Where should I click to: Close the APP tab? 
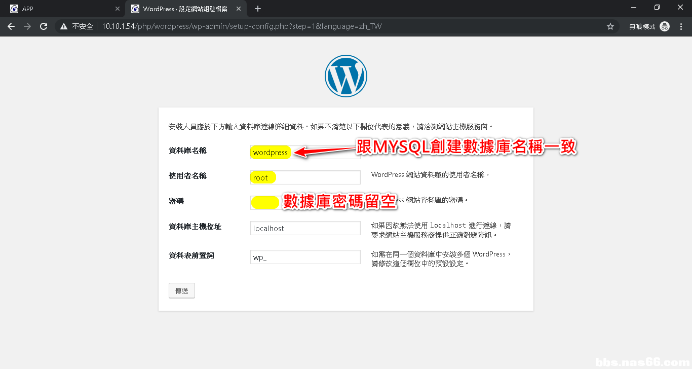pos(117,9)
